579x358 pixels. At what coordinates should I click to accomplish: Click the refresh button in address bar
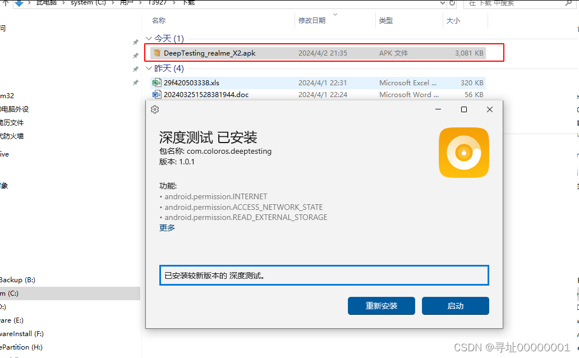click(452, 3)
